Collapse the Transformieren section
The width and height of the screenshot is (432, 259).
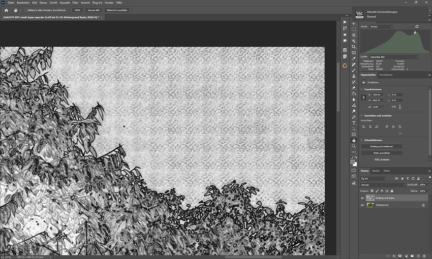click(x=362, y=89)
